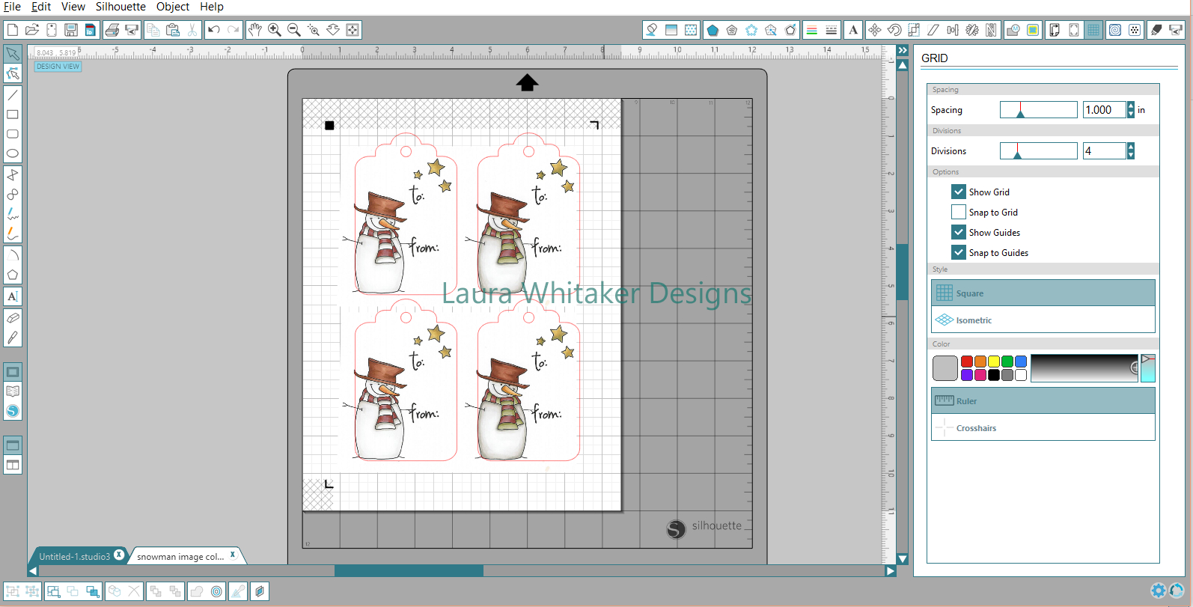
Task: Uncheck the Show Guides checkbox
Action: (x=959, y=232)
